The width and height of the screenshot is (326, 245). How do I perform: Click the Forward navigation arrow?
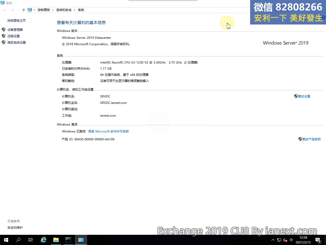pyautogui.click(x=12, y=10)
